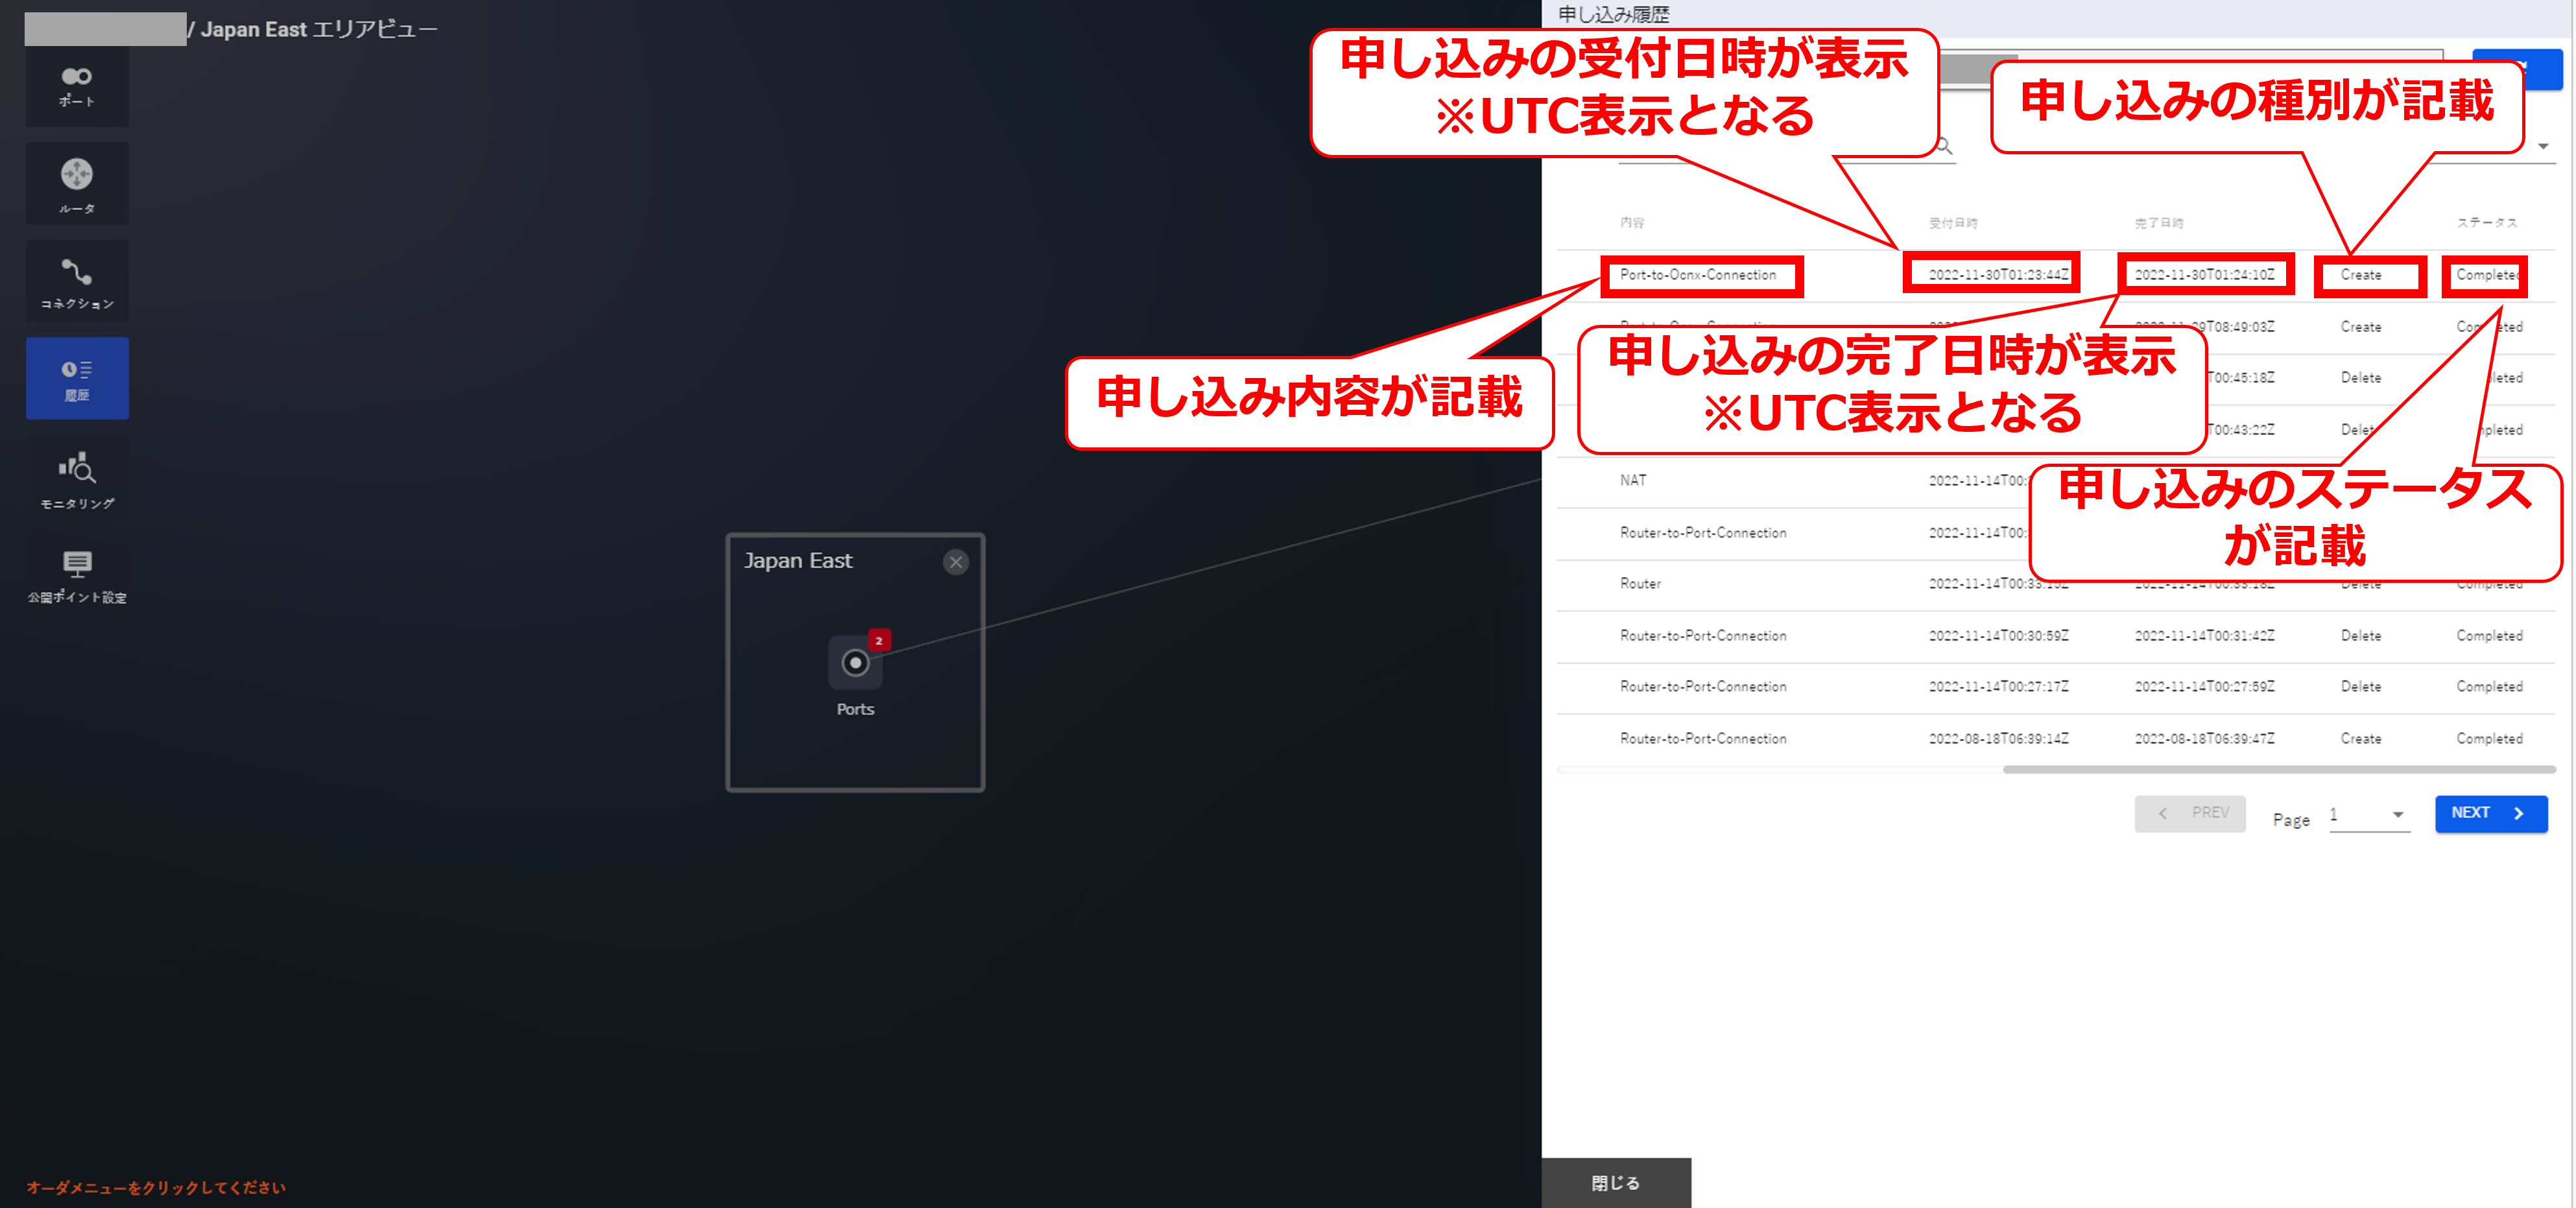The height and width of the screenshot is (1208, 2576).
Task: Click the 内容 column header
Action: pyautogui.click(x=1632, y=223)
